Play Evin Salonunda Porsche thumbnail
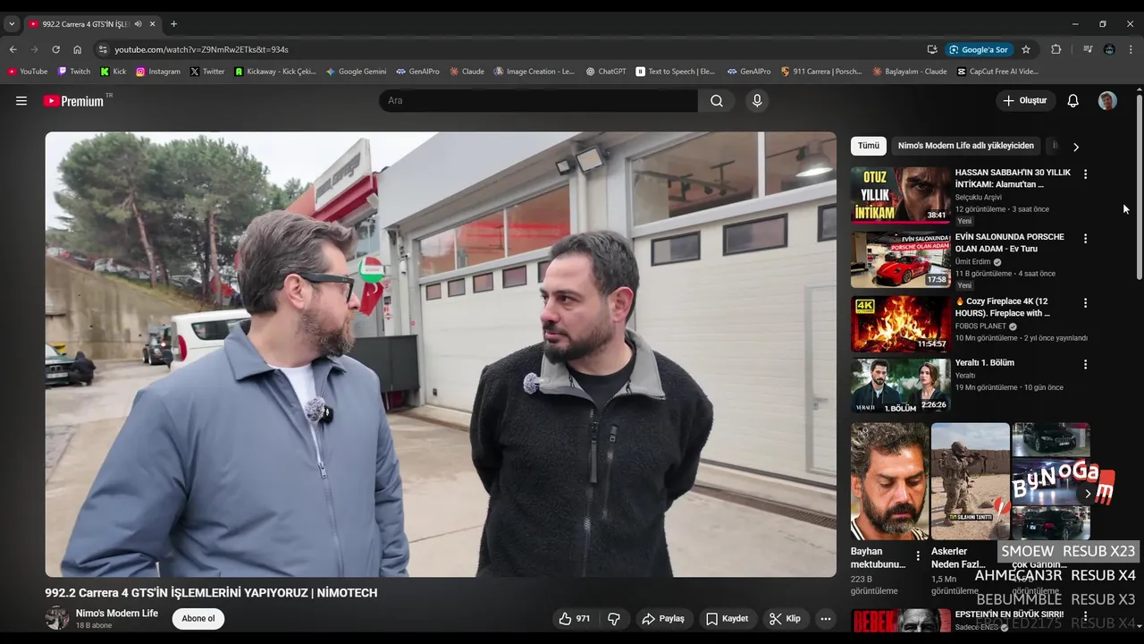1144x644 pixels. (901, 259)
